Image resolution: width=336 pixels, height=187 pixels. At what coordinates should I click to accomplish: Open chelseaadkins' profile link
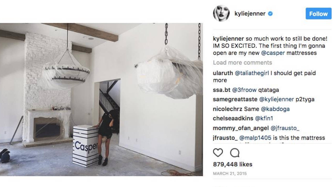pyautogui.click(x=233, y=118)
